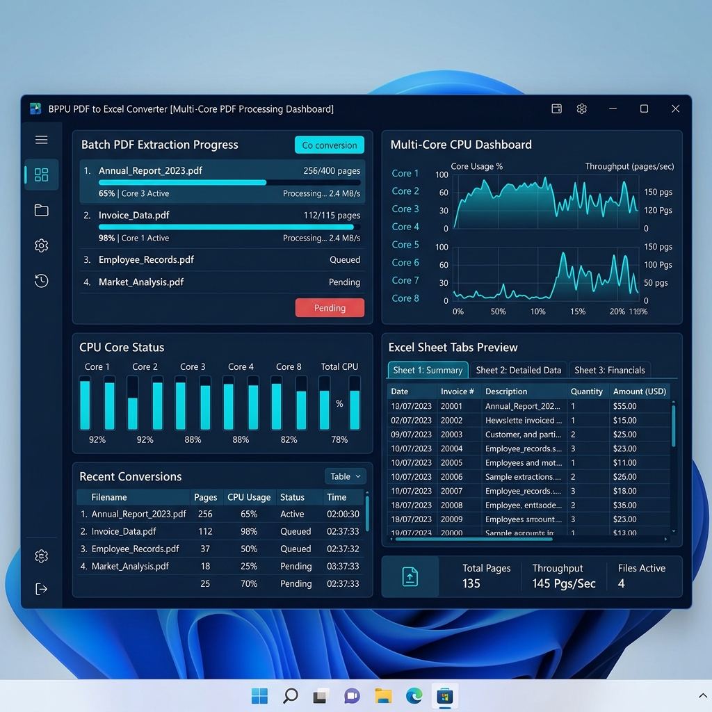Image resolution: width=712 pixels, height=712 pixels.
Task: Click the app logo in title bar
Action: coord(35,108)
